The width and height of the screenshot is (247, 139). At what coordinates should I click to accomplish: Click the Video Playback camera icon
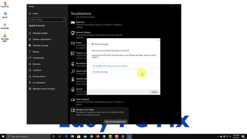tap(73, 100)
